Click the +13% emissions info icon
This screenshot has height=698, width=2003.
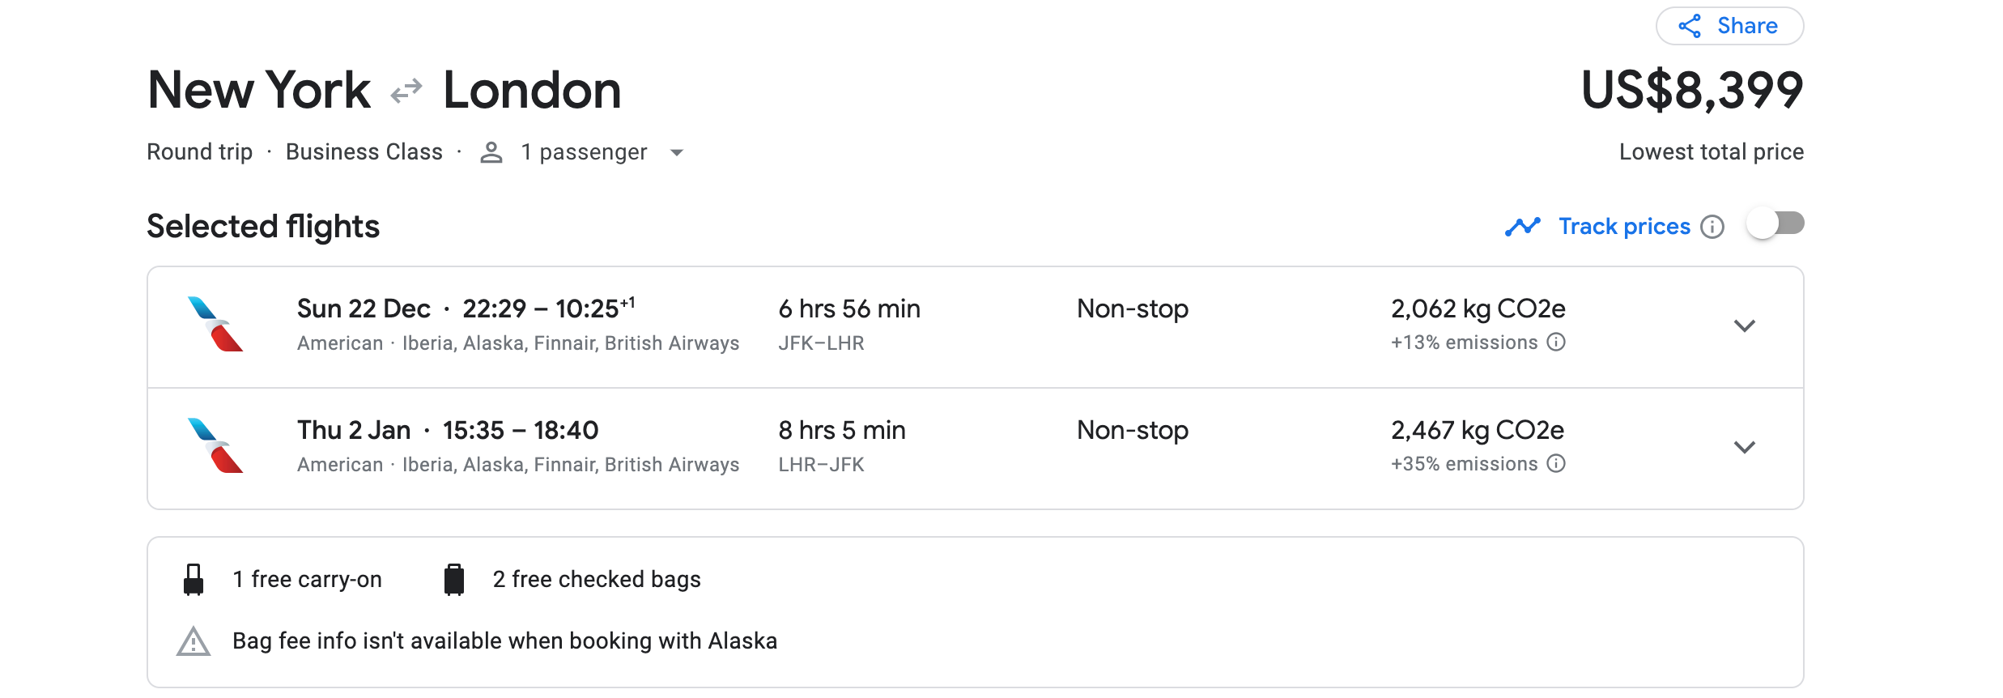coord(1555,343)
